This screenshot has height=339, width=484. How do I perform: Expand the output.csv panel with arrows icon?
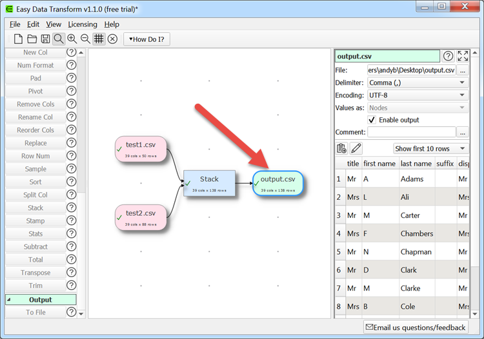pyautogui.click(x=463, y=56)
